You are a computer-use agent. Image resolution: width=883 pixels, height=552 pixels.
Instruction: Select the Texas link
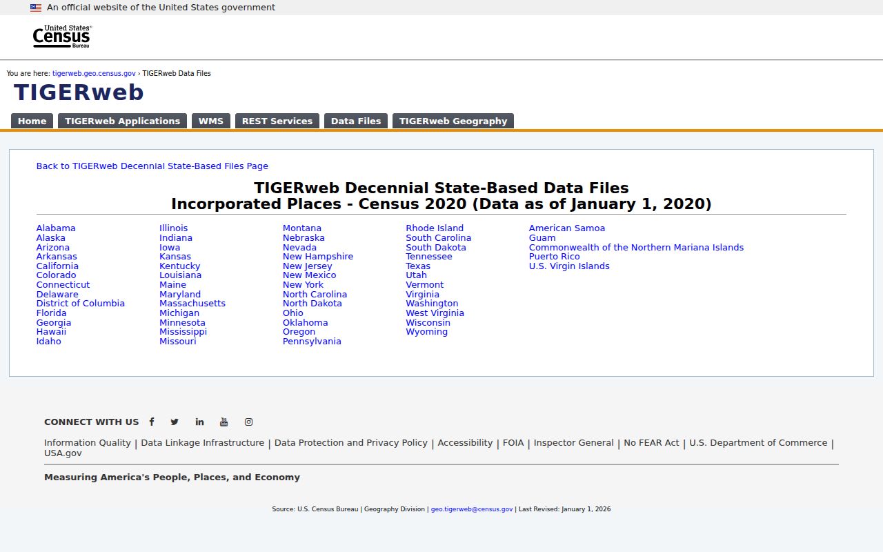tap(418, 266)
